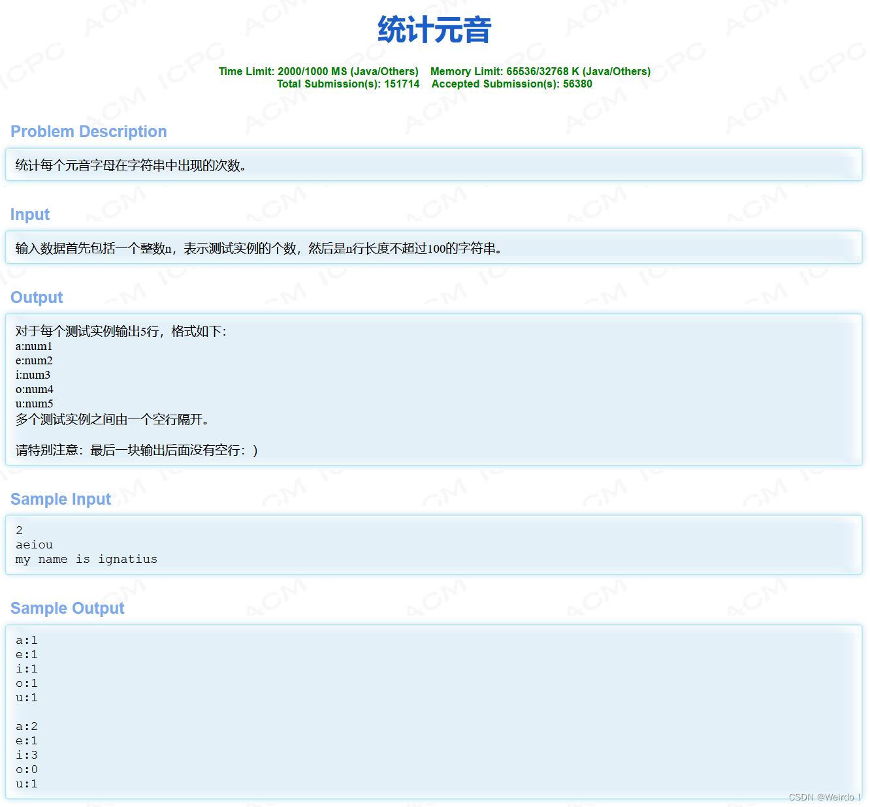
Task: Select the line 'aeiou' in Sample Input
Action: (33, 545)
